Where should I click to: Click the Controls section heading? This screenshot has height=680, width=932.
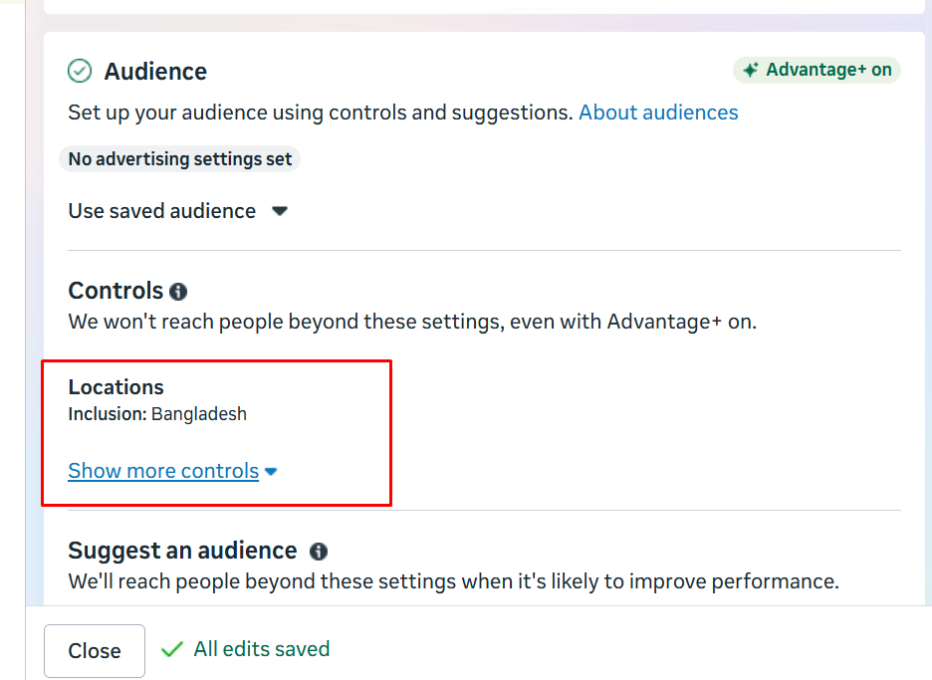(116, 291)
